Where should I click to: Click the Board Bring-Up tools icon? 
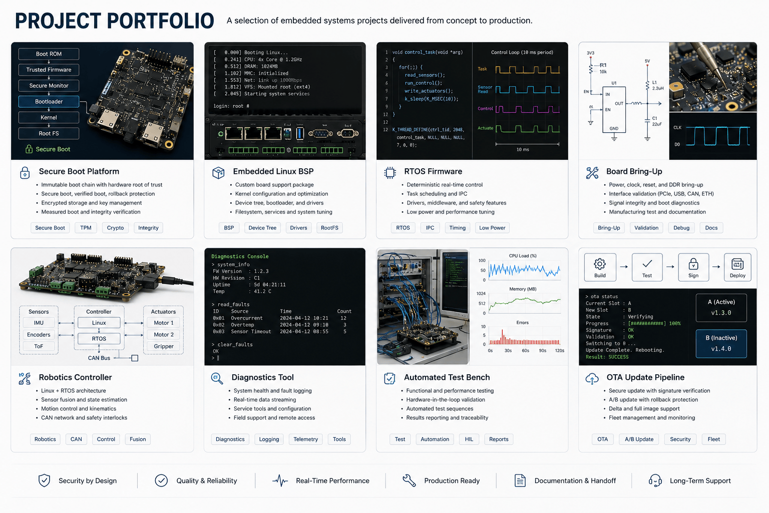tap(592, 173)
